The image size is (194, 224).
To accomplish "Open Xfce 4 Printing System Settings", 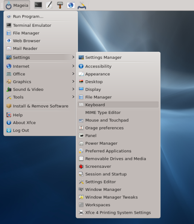I will 118,213.
